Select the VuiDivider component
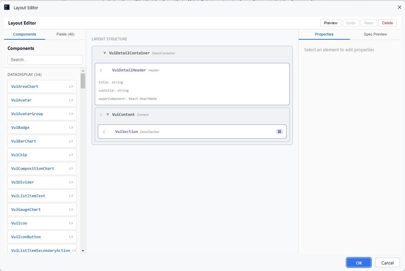This screenshot has width=405, height=271. point(42,182)
